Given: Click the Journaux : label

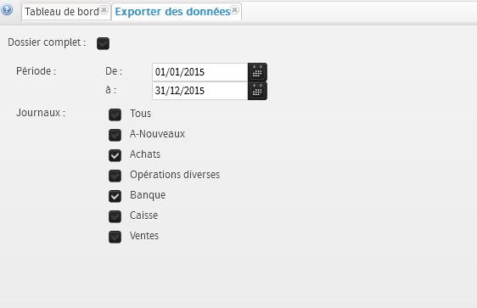Looking at the screenshot, I should click(41, 113).
